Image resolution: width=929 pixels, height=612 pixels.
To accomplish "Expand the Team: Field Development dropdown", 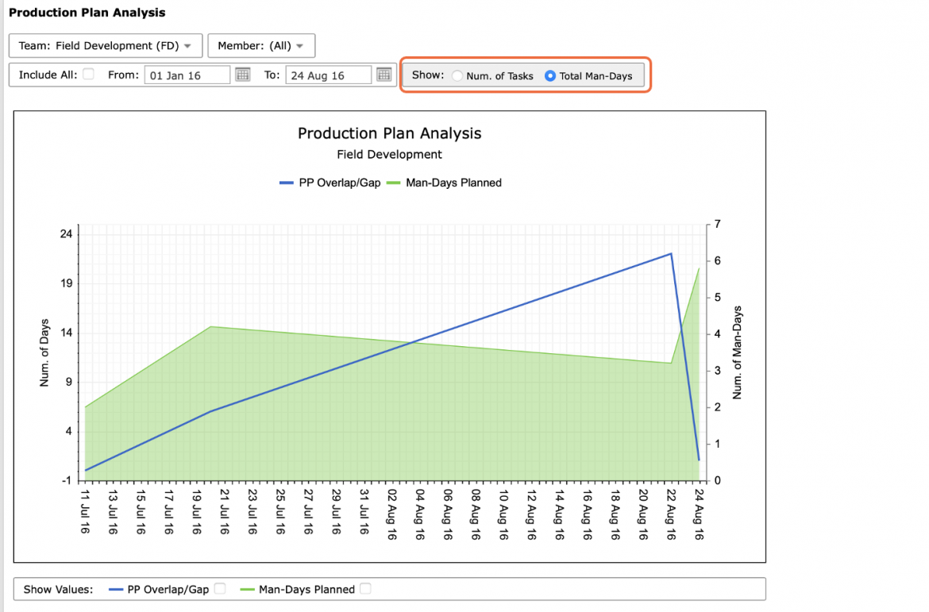I will click(106, 45).
